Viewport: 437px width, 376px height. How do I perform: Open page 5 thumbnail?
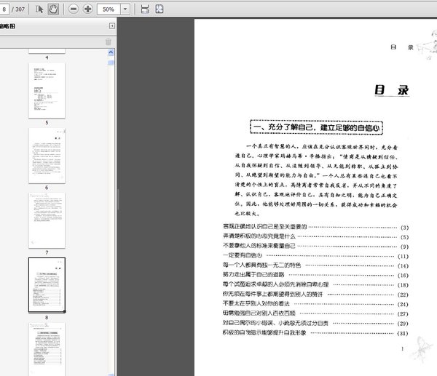[x=47, y=90]
